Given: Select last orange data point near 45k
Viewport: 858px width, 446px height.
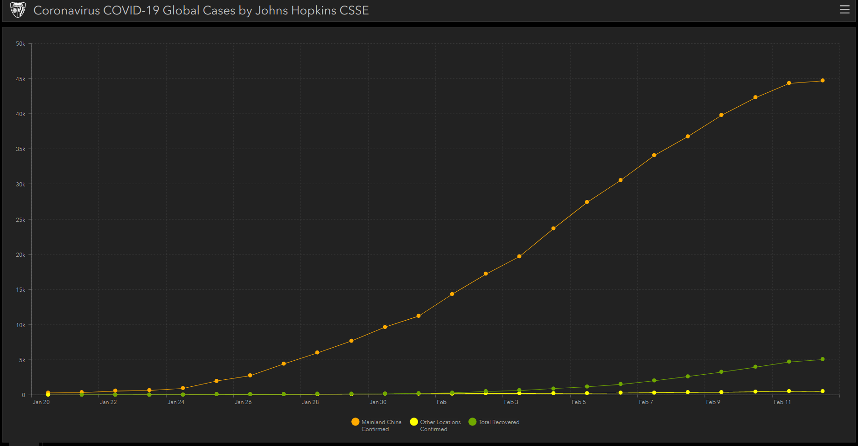Looking at the screenshot, I should pyautogui.click(x=823, y=81).
